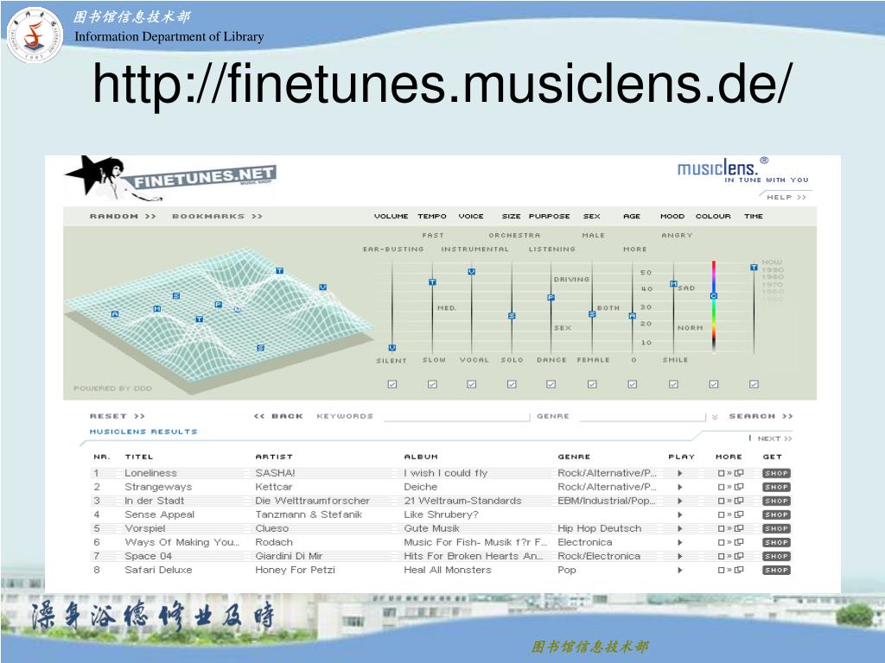Viewport: 885px width, 663px height.
Task: Open more options icon for Strangeways
Action: pyautogui.click(x=731, y=487)
